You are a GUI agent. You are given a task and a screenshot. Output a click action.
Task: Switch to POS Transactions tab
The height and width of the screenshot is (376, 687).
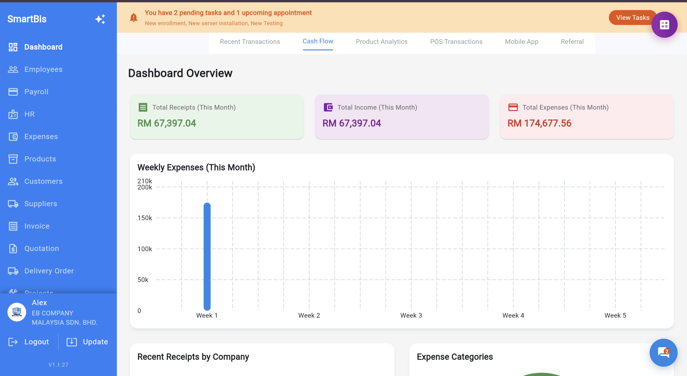(456, 42)
